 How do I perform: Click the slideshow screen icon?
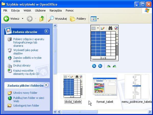click(x=10, y=50)
